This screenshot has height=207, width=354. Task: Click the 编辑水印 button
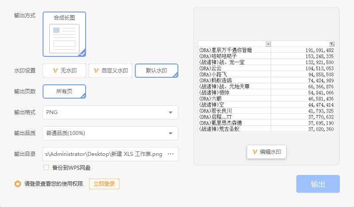coord(267,152)
